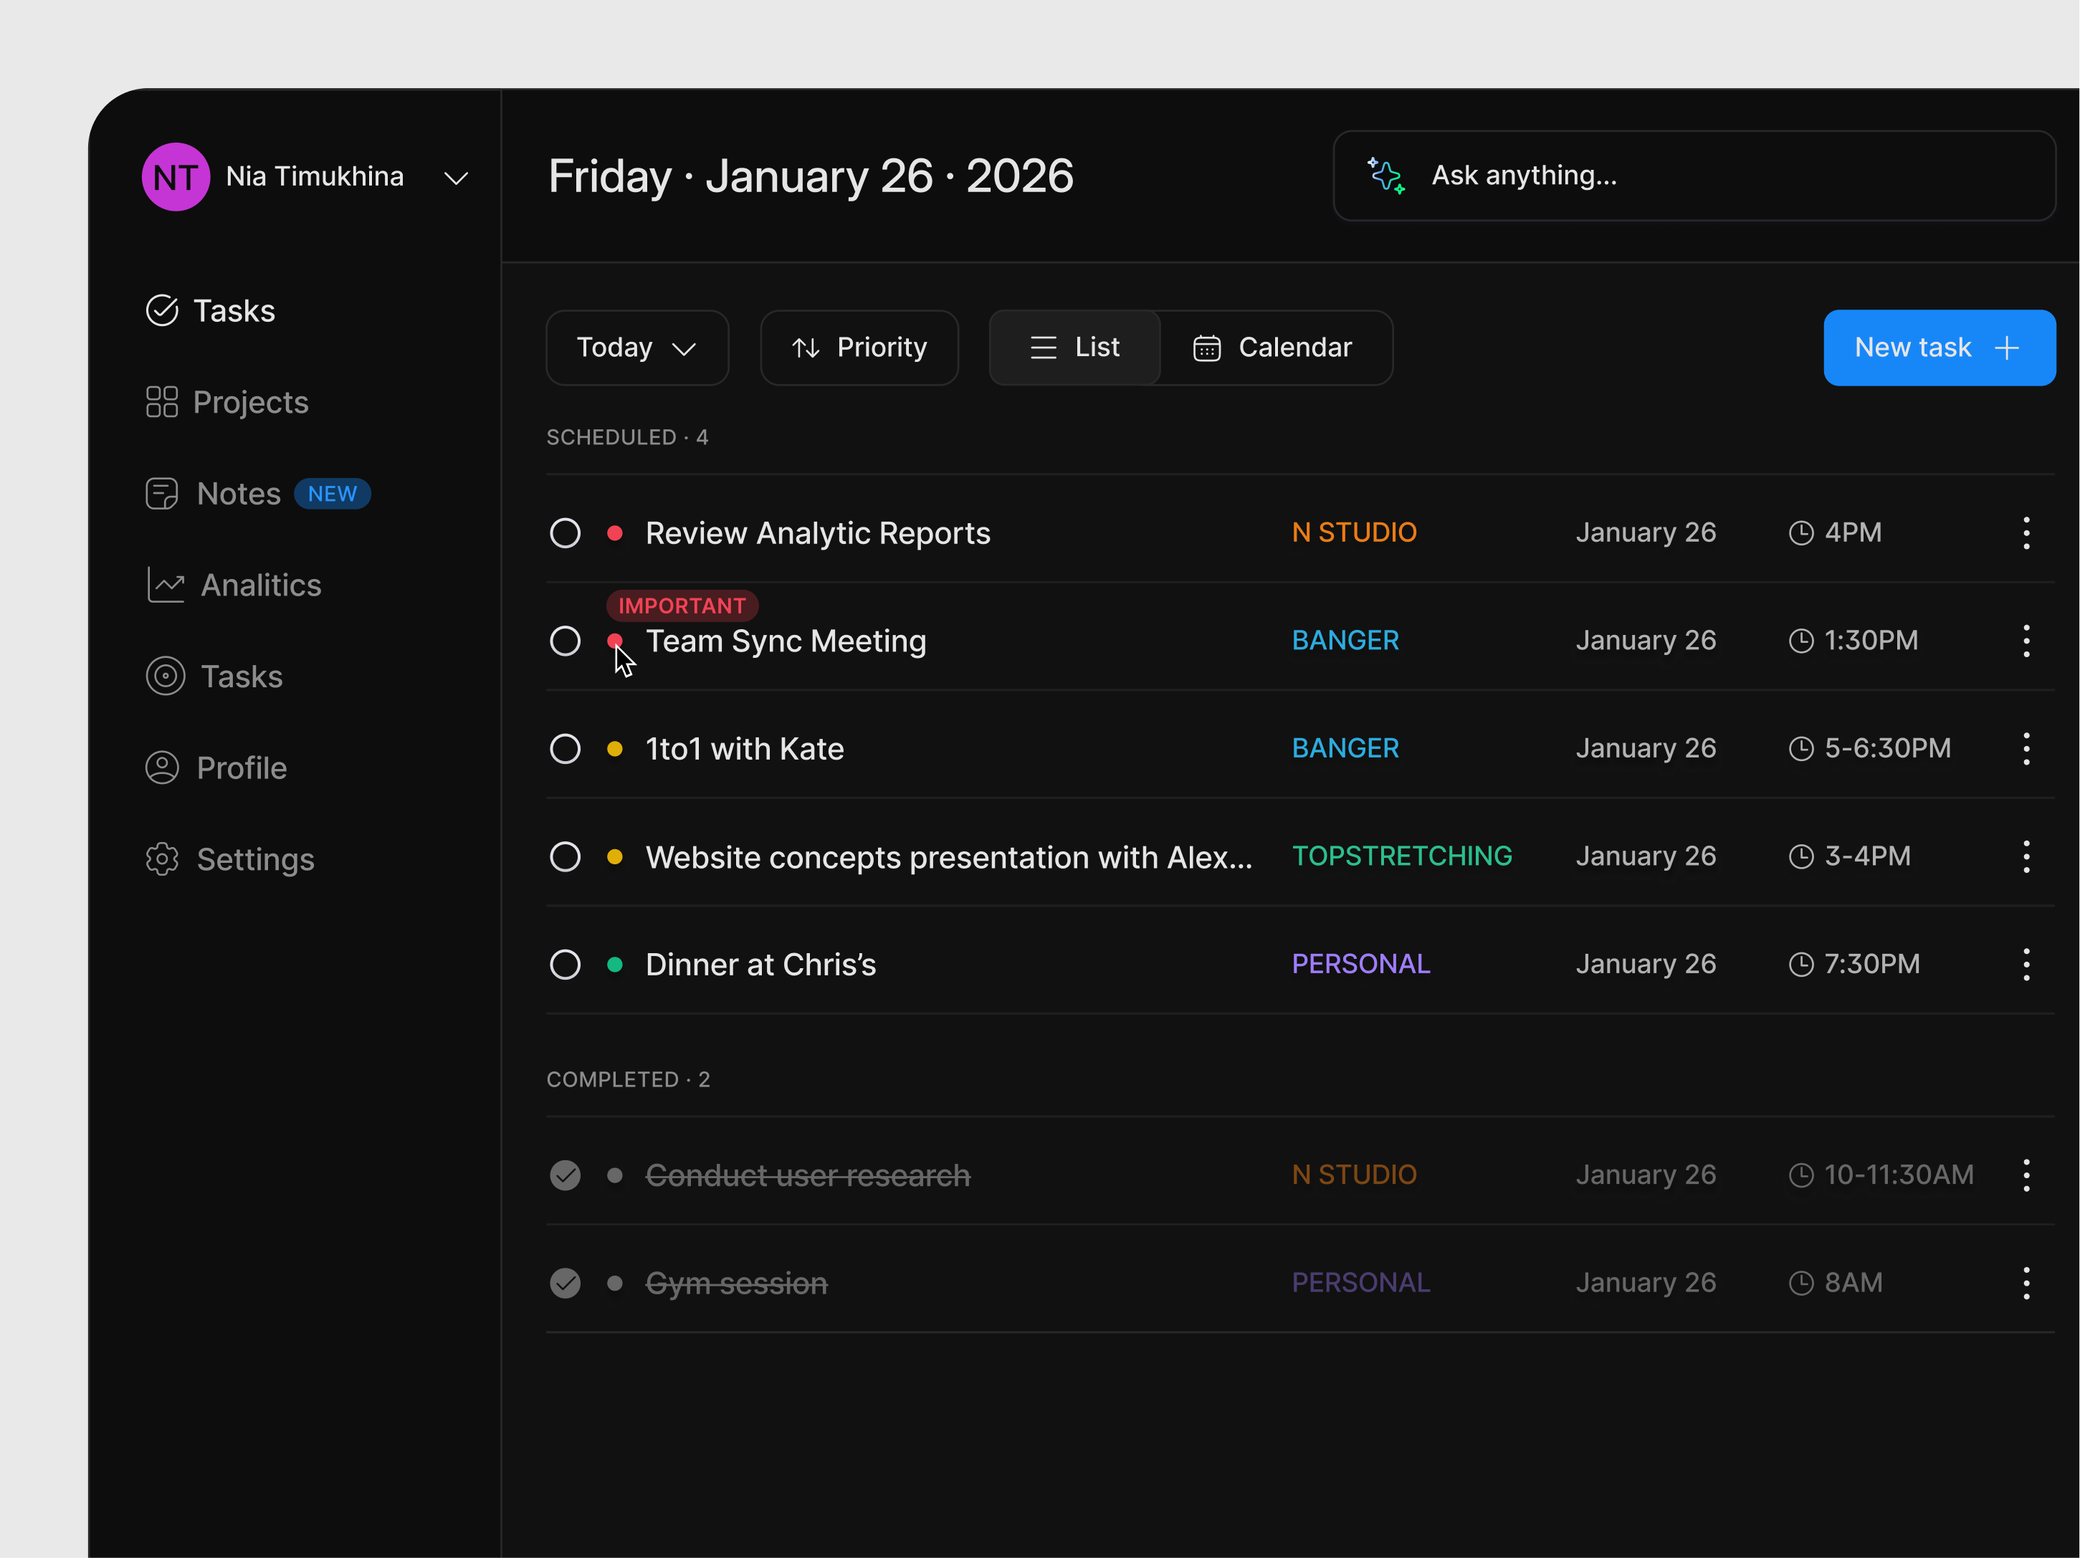Click inside the Ask anything field

tap(1598, 175)
